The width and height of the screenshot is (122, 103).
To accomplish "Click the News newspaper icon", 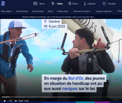I will (x=35, y=4).
